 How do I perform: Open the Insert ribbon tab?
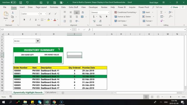coord(22,7)
